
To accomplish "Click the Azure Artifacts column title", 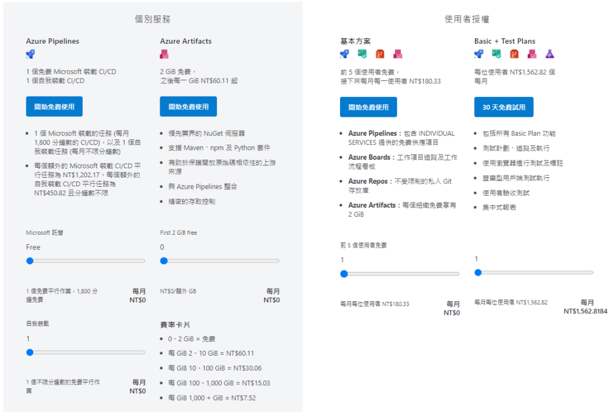I will (x=186, y=41).
